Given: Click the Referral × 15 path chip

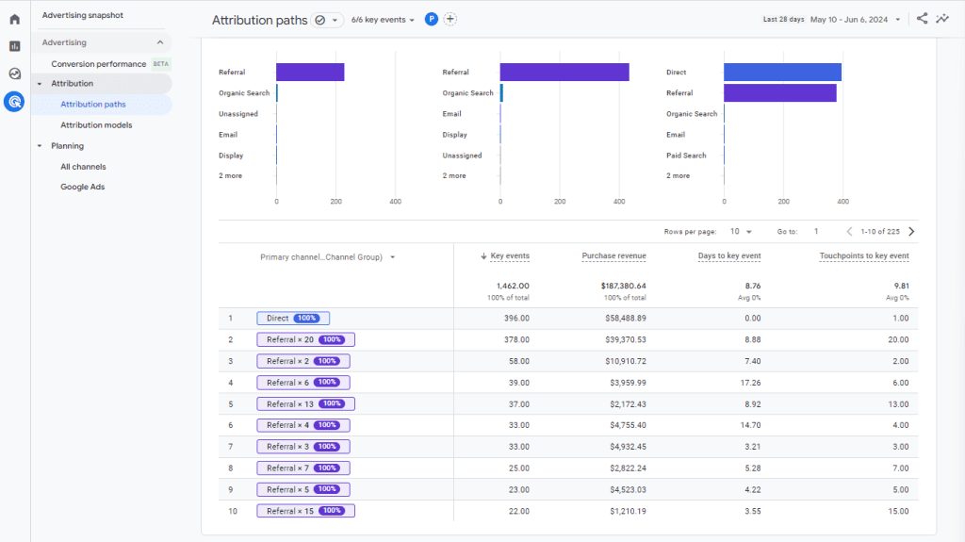Looking at the screenshot, I should tap(306, 511).
